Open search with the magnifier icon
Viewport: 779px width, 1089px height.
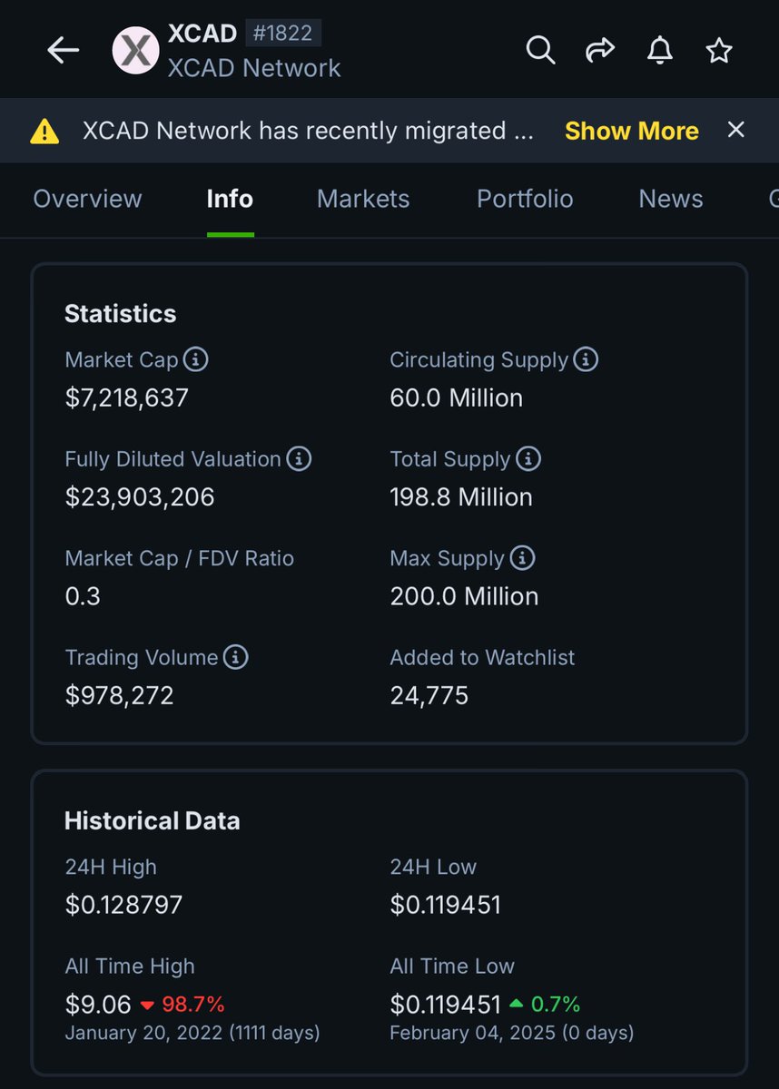[x=540, y=51]
